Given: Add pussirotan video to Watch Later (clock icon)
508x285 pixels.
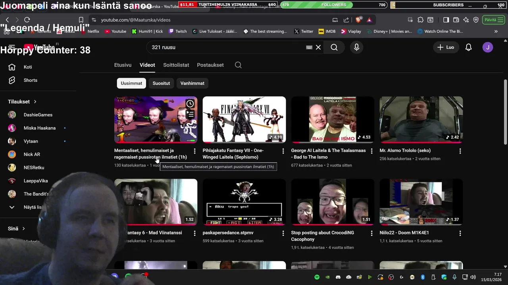Looking at the screenshot, I should (x=190, y=104).
